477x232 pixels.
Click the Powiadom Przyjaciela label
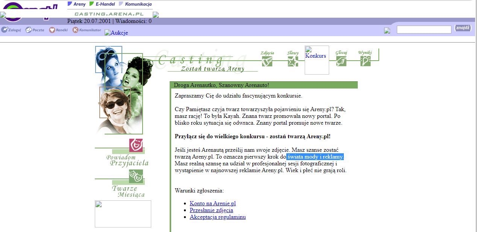[128, 160]
